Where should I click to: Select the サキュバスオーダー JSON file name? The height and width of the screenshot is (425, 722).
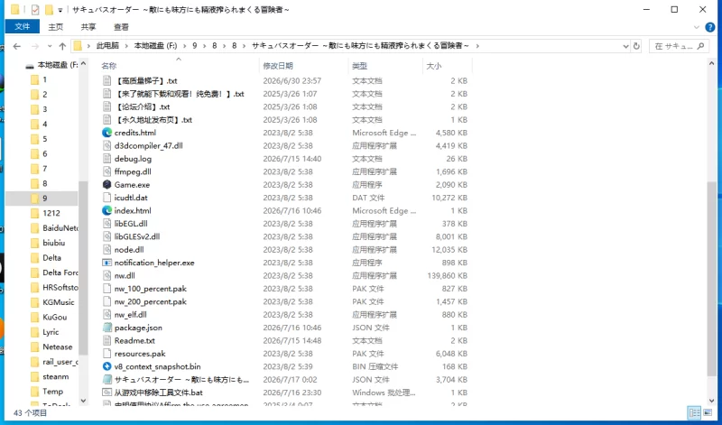point(181,380)
